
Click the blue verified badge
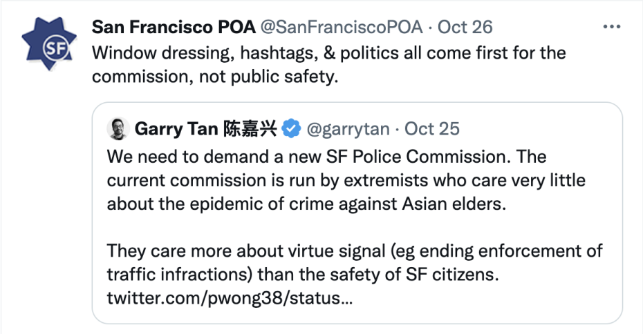pos(292,128)
